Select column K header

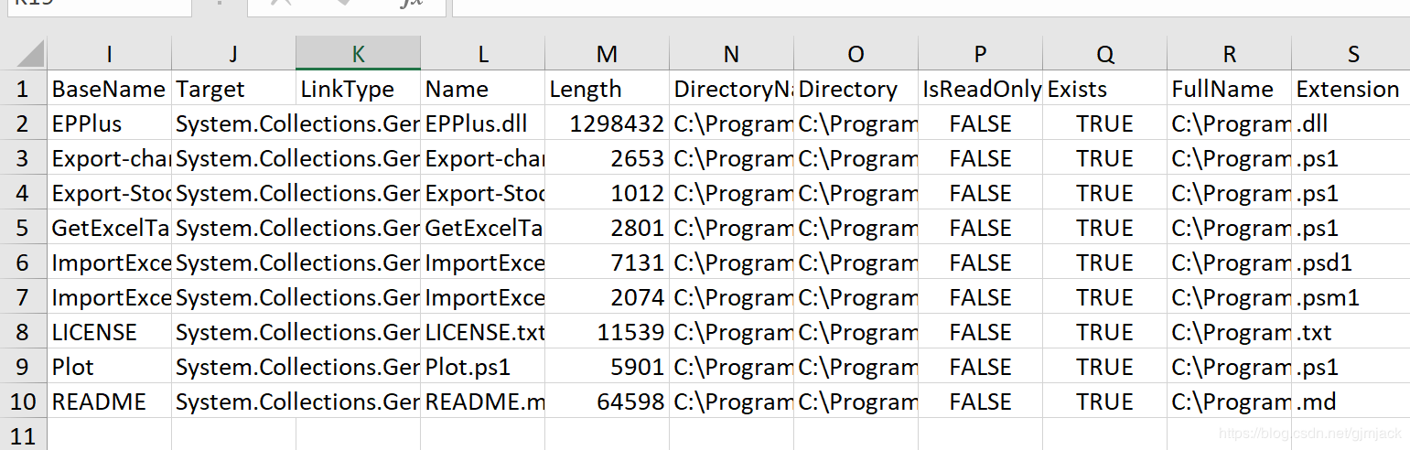pyautogui.click(x=358, y=54)
